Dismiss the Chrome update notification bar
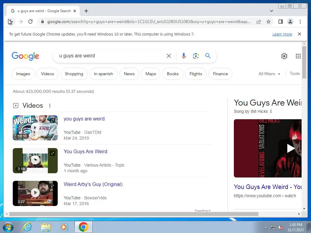The image size is (311, 233). [299, 34]
